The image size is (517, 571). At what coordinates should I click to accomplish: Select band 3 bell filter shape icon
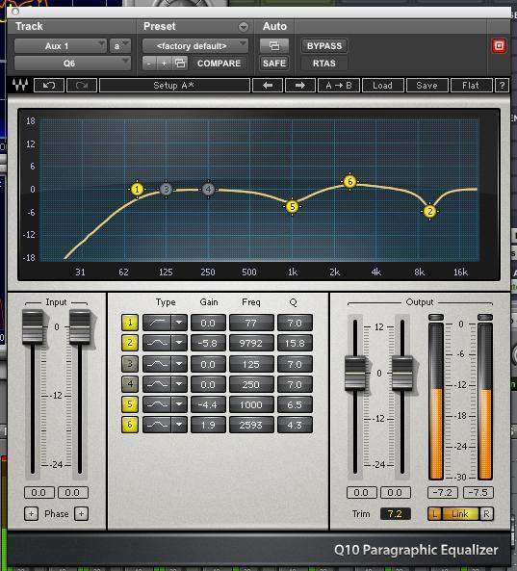[157, 364]
